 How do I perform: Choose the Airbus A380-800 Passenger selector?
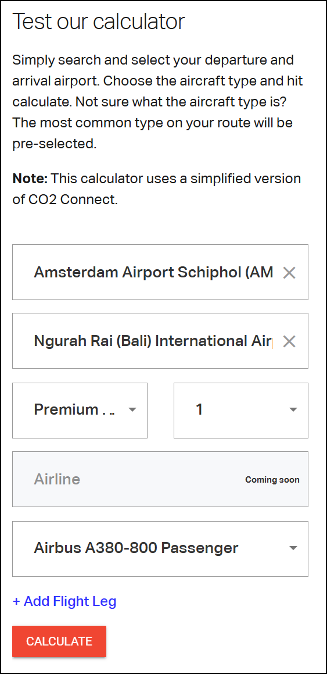tap(160, 548)
